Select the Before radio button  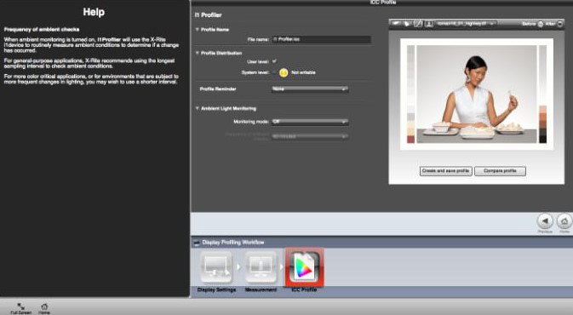coord(541,24)
